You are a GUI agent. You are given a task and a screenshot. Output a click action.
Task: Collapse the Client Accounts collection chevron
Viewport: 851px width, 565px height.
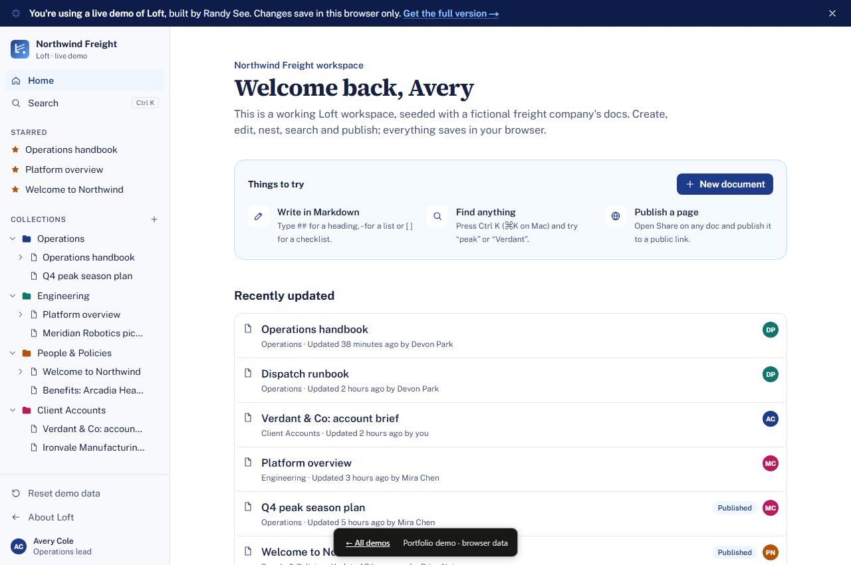click(13, 410)
